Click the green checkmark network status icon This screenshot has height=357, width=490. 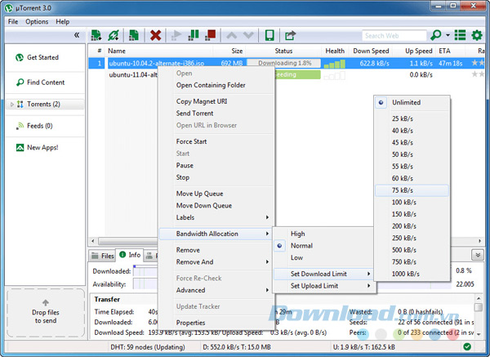[467, 346]
